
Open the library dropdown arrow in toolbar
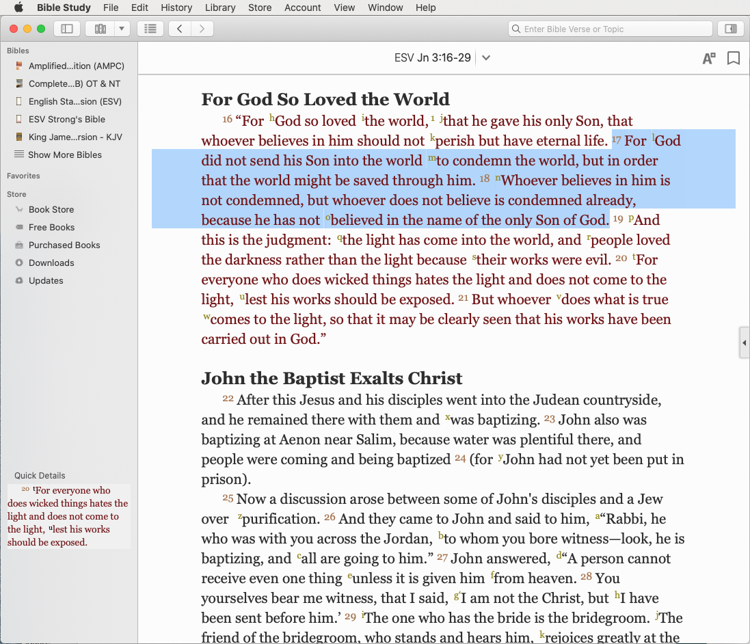(x=122, y=29)
